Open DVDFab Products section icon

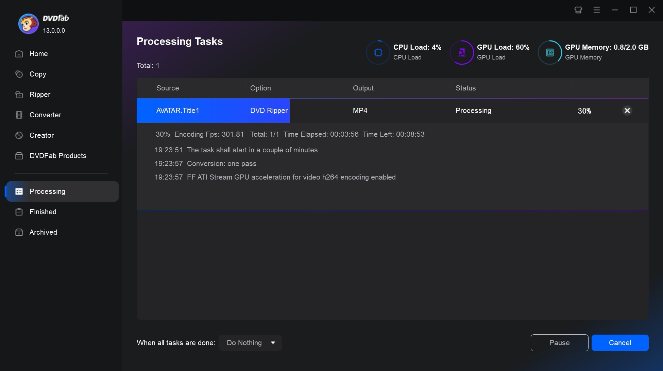[x=18, y=155]
